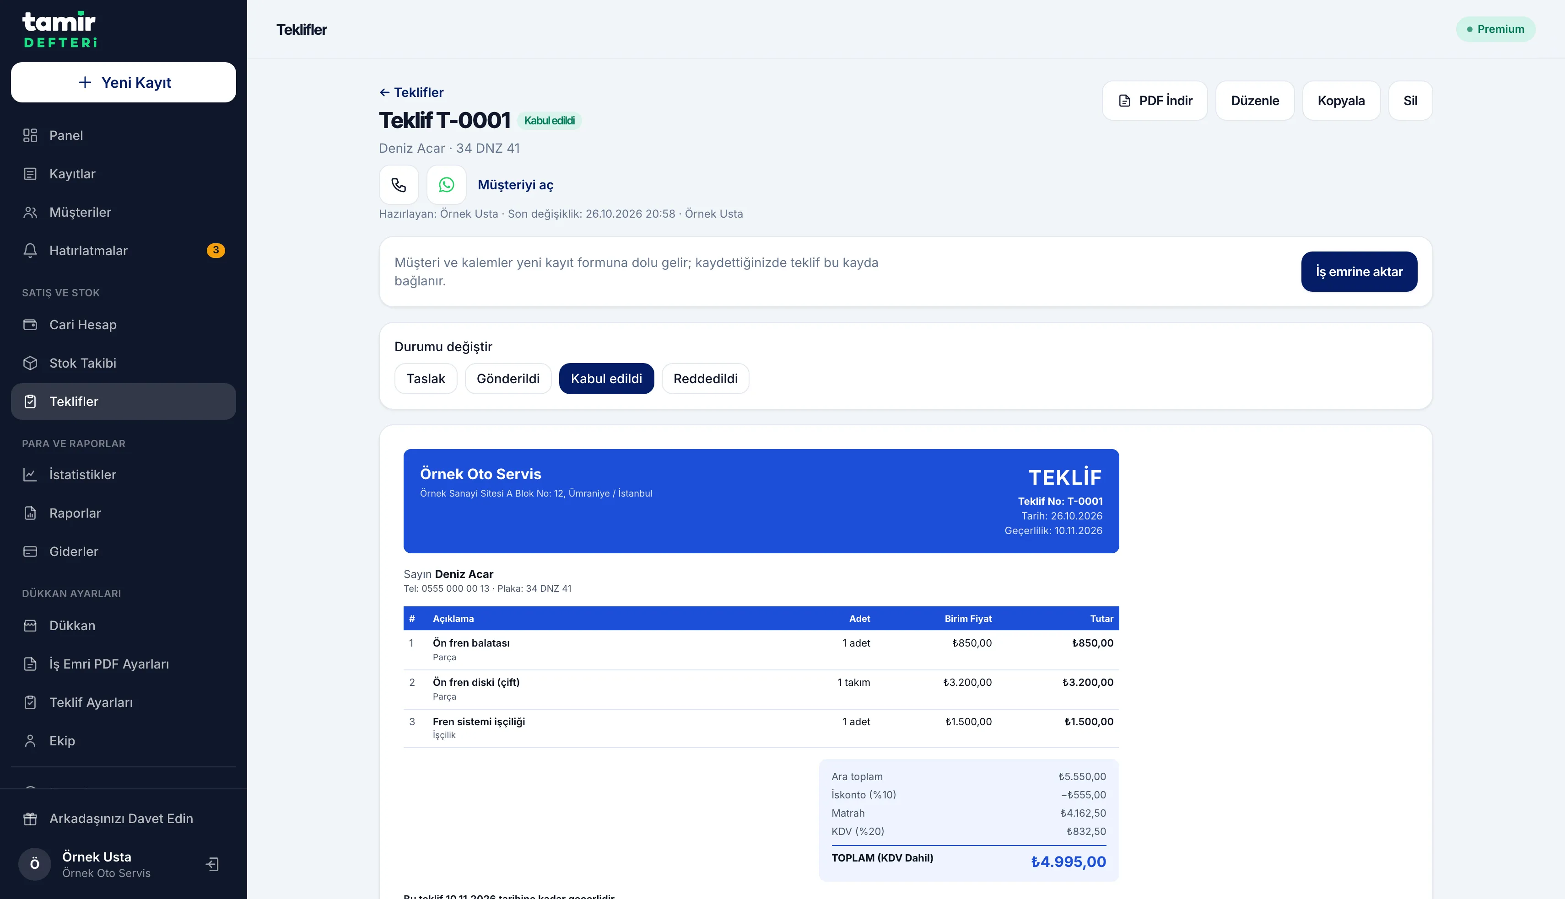Screen dimensions: 1565x899
Task: Click the Ön fren balatası row text
Action: coord(471,643)
